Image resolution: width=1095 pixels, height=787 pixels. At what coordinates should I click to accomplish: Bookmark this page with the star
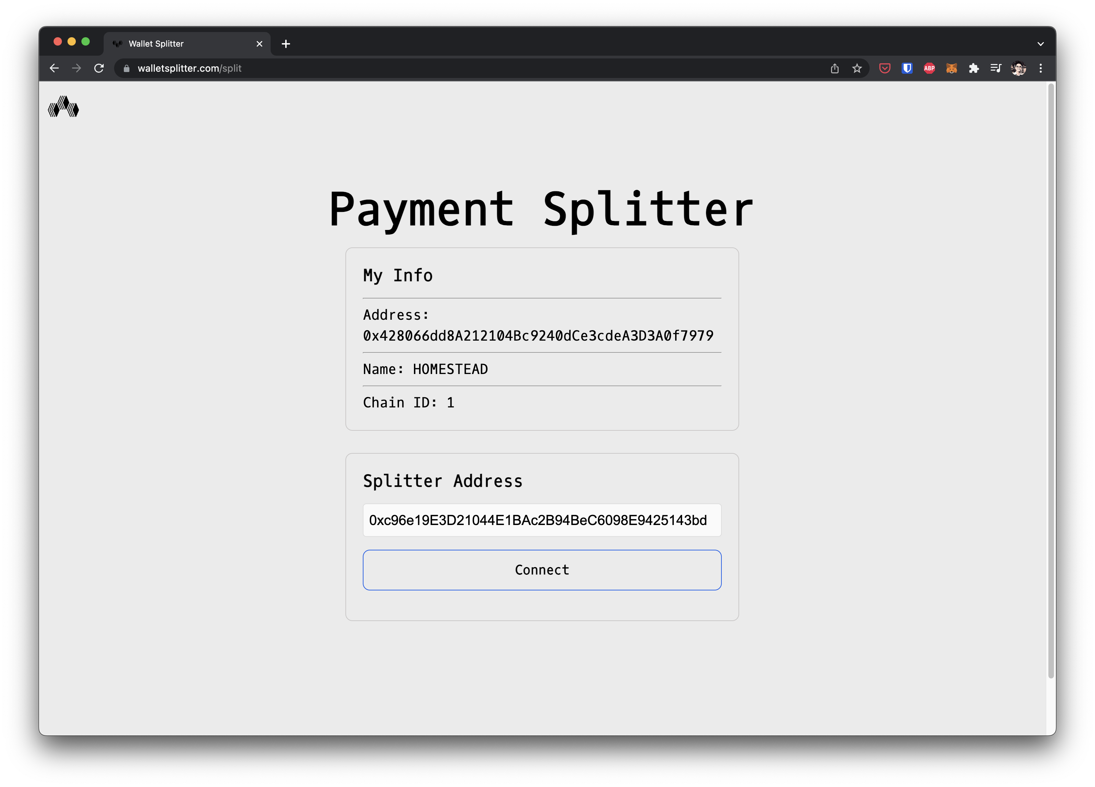click(x=857, y=68)
